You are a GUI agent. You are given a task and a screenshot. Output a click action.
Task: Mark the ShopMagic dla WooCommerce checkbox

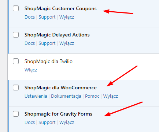16,88
